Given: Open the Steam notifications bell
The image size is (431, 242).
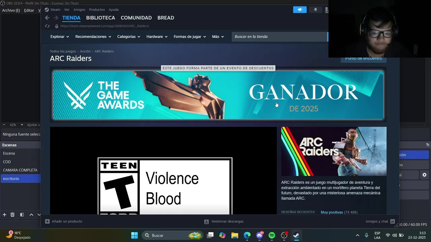Looking at the screenshot, I should pyautogui.click(x=316, y=10).
